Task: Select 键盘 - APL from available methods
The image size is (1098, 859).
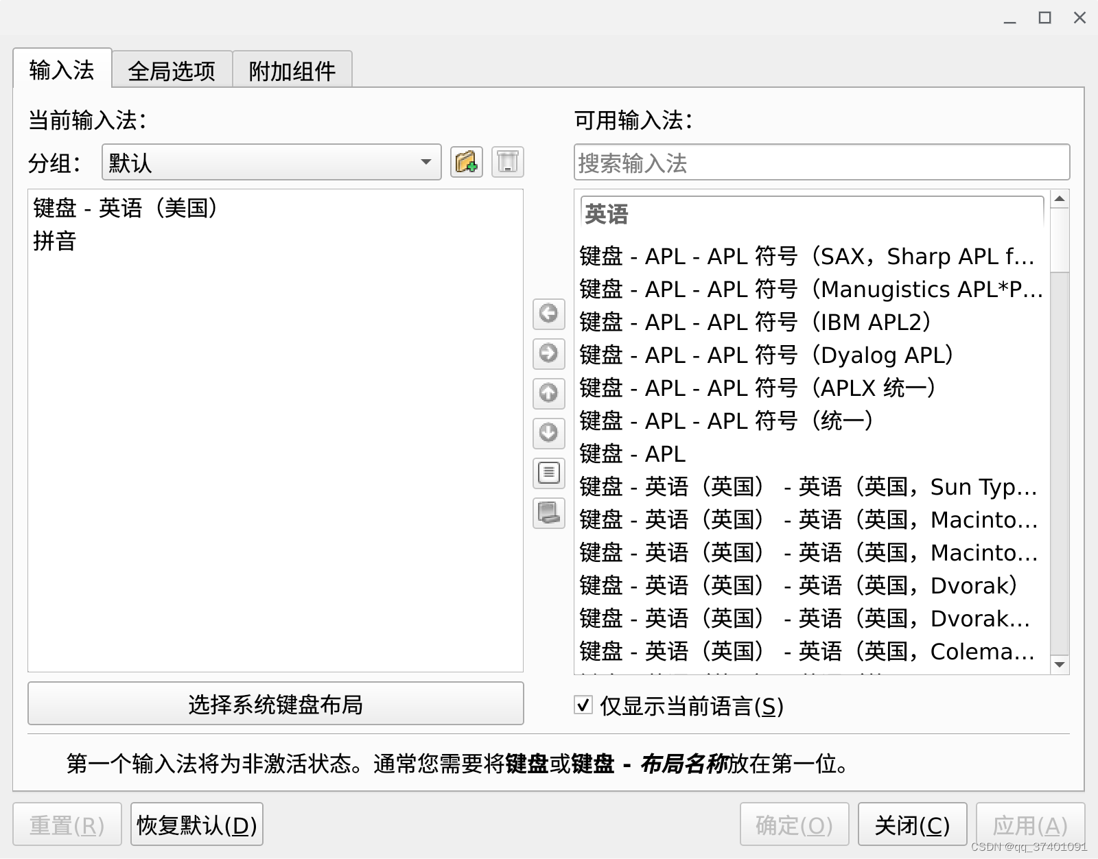Action: coord(631,454)
